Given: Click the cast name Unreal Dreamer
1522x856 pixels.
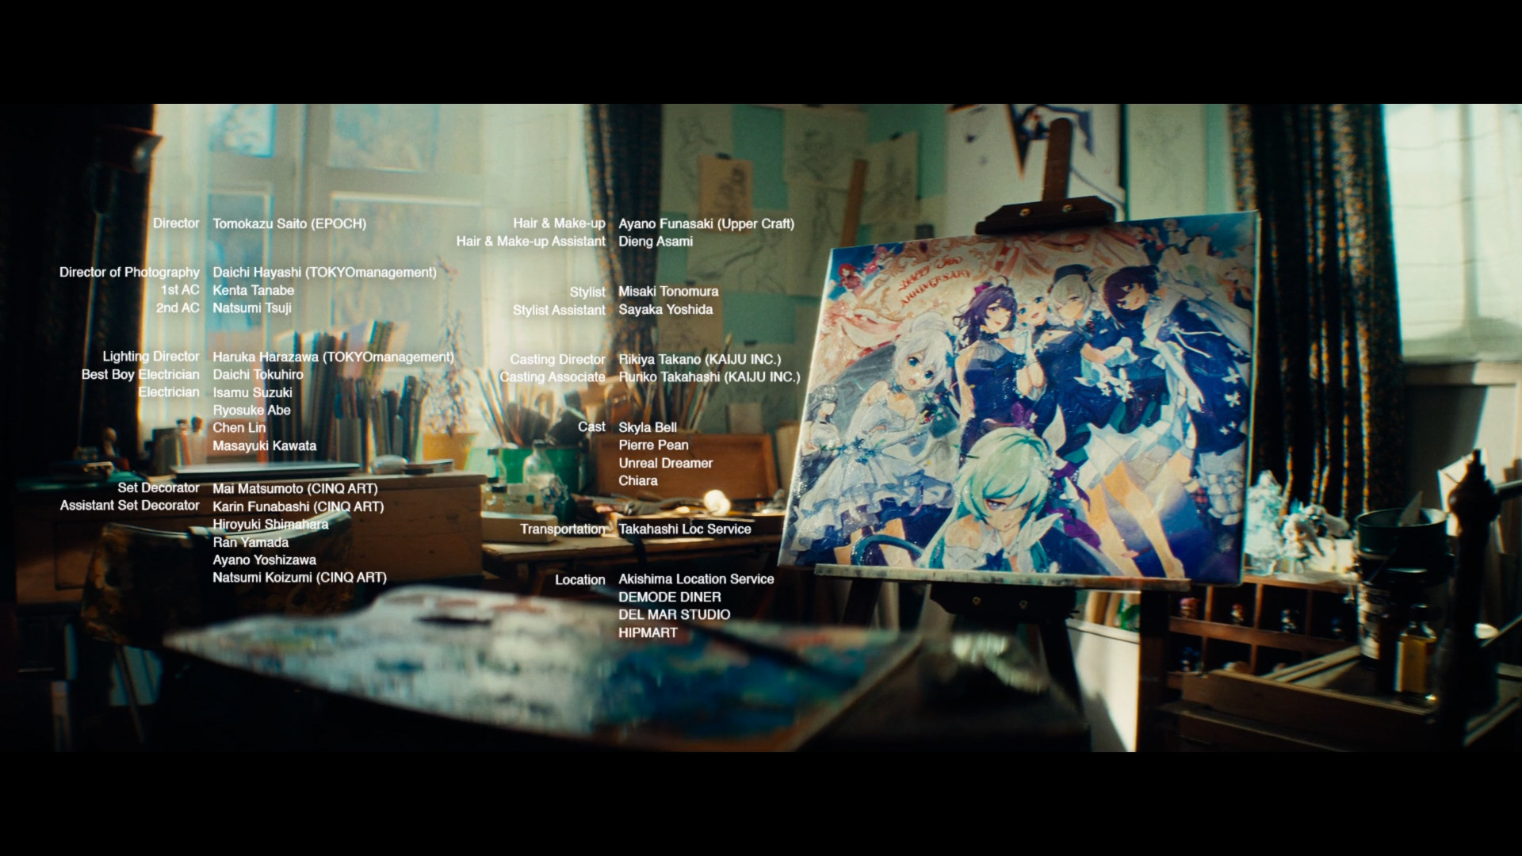Looking at the screenshot, I should 665,464.
